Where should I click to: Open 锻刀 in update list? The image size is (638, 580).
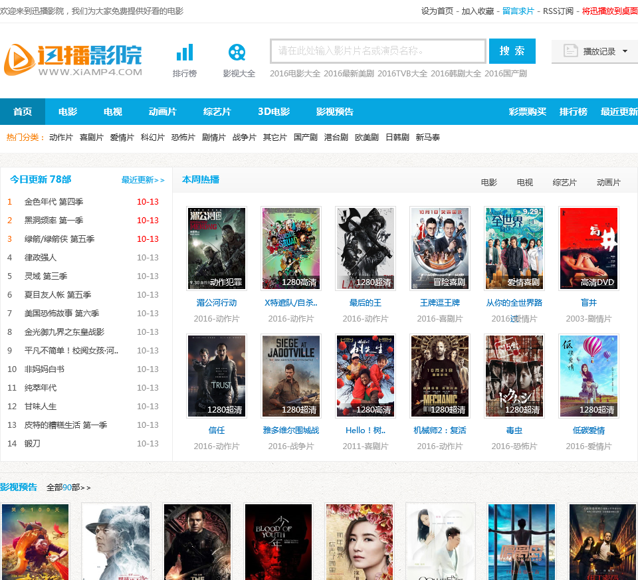pos(32,444)
